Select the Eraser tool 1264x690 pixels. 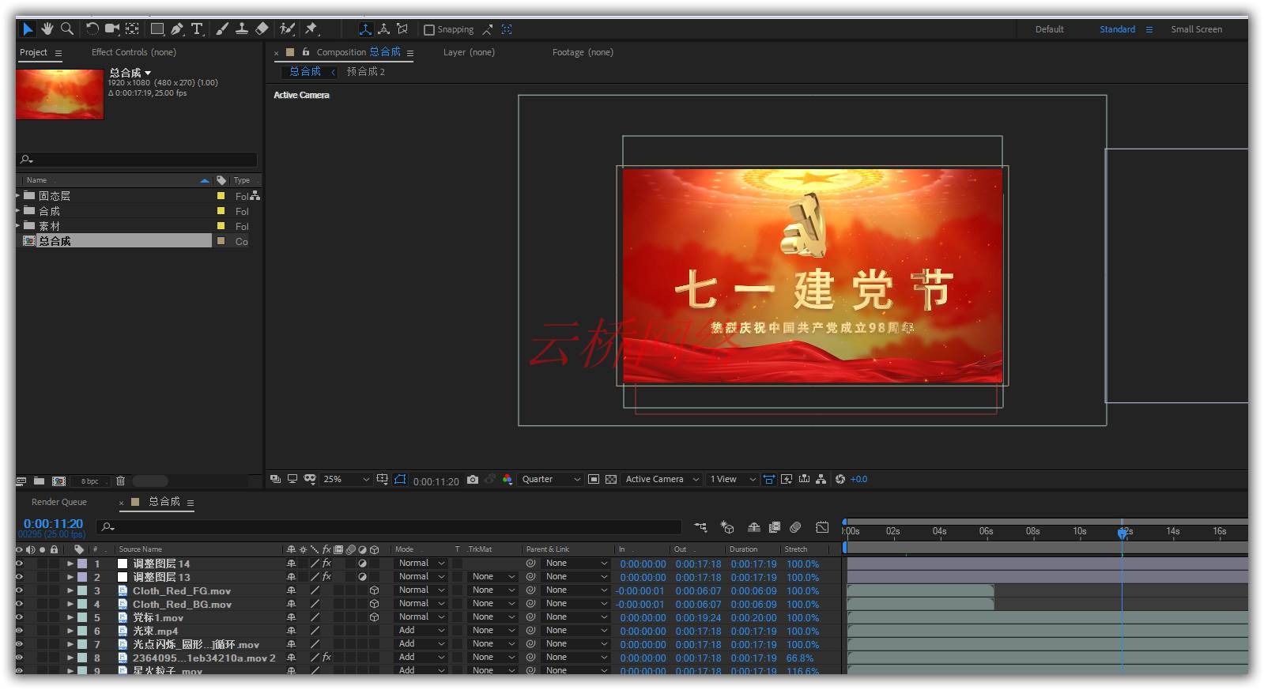coord(262,29)
